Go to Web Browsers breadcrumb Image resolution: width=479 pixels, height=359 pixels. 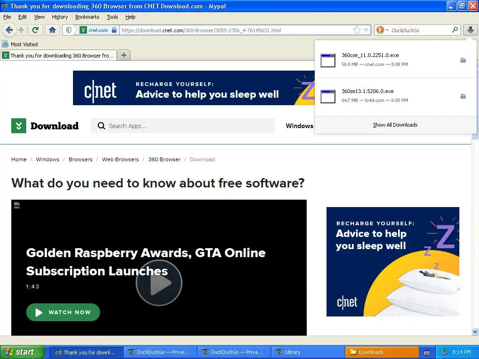[x=120, y=159]
